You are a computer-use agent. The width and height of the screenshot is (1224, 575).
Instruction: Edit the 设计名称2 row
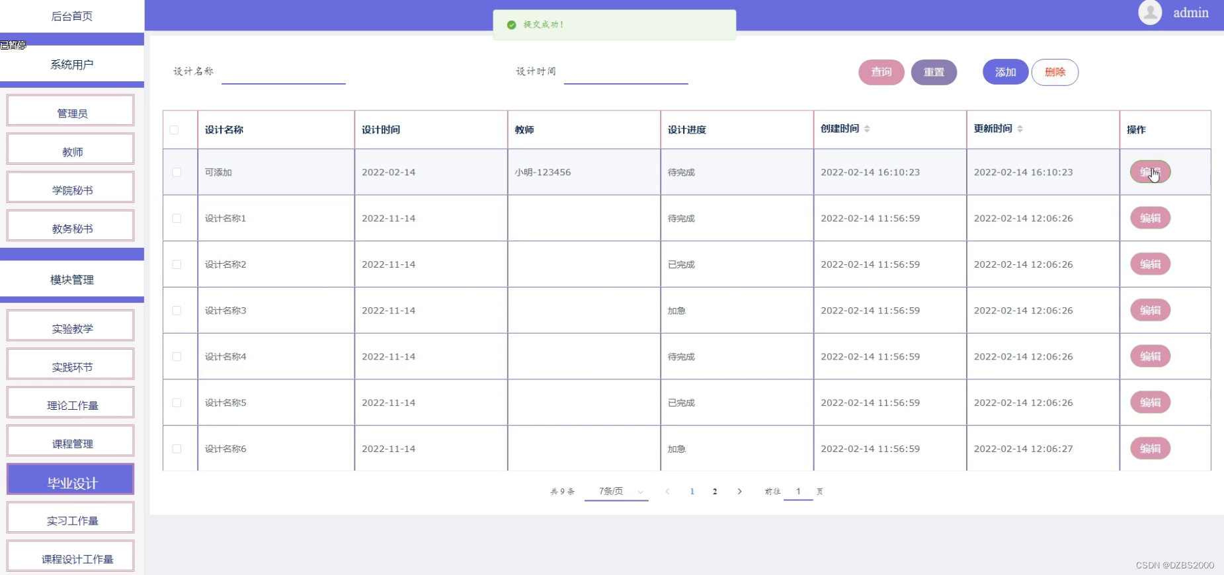1151,264
